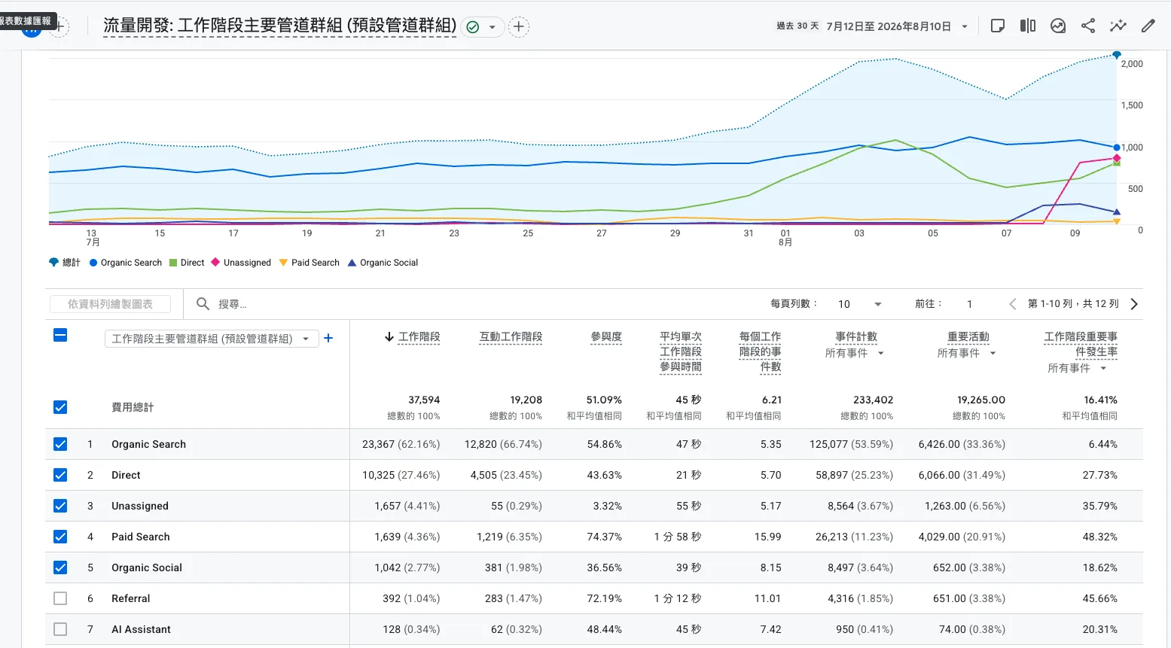Sort by 互動工作階段 column header
The image size is (1171, 648).
[511, 337]
